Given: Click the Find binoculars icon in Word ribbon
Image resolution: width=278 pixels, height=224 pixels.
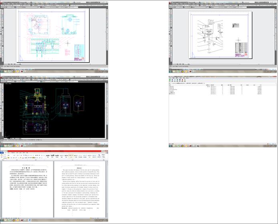Looking at the screenshot, I should [99, 155].
